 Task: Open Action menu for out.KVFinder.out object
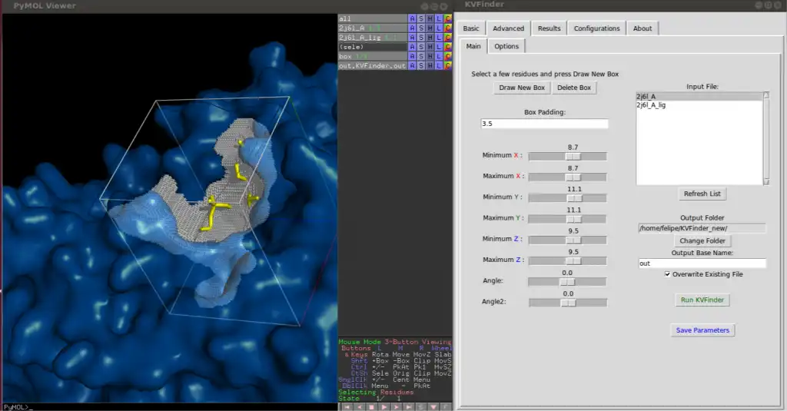coord(413,65)
